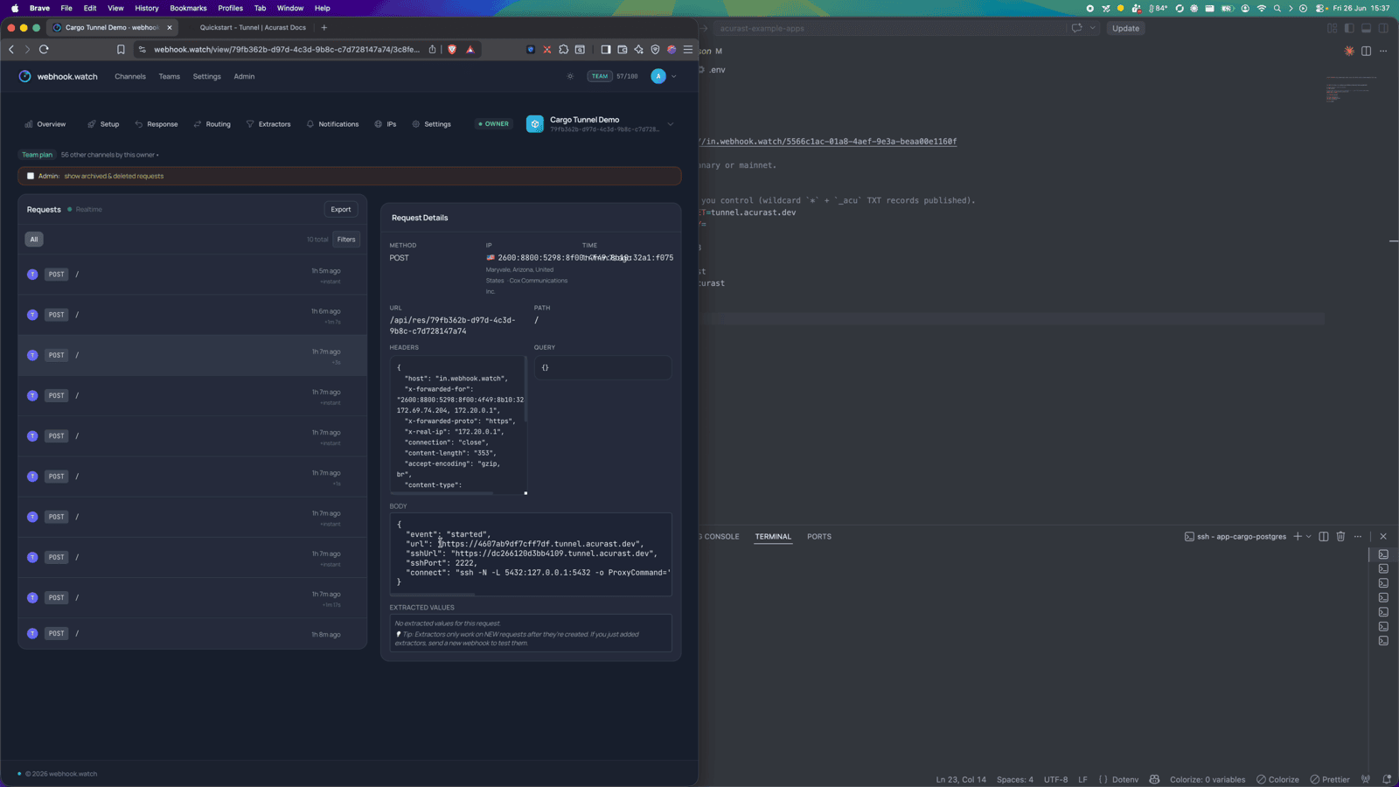The height and width of the screenshot is (787, 1399).
Task: Select the POST request from 1h 5m ago
Action: pyautogui.click(x=192, y=275)
